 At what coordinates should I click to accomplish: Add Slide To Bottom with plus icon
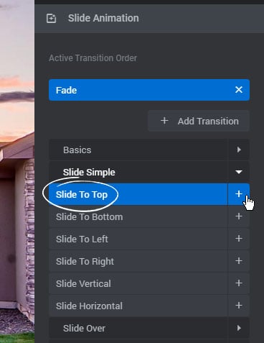pos(239,216)
